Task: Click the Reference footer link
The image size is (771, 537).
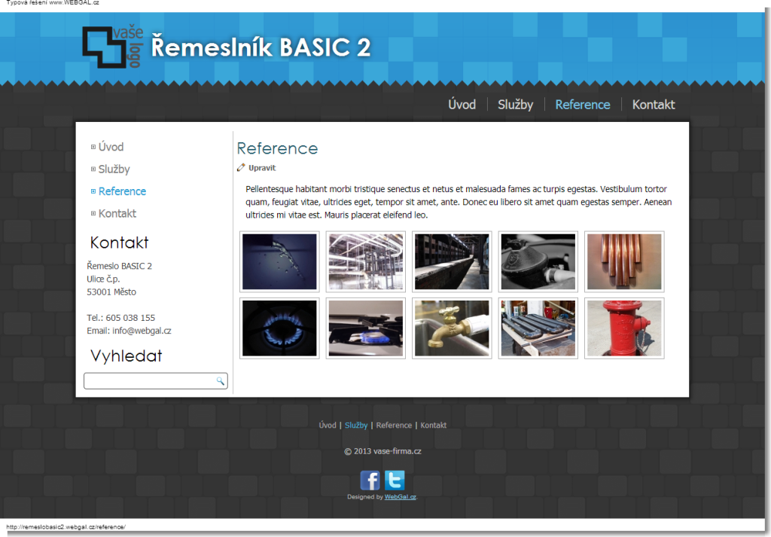Action: point(394,426)
